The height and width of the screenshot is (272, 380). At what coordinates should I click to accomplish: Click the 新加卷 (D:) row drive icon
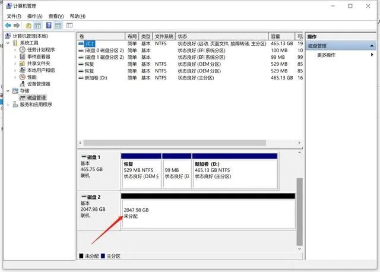[81, 78]
